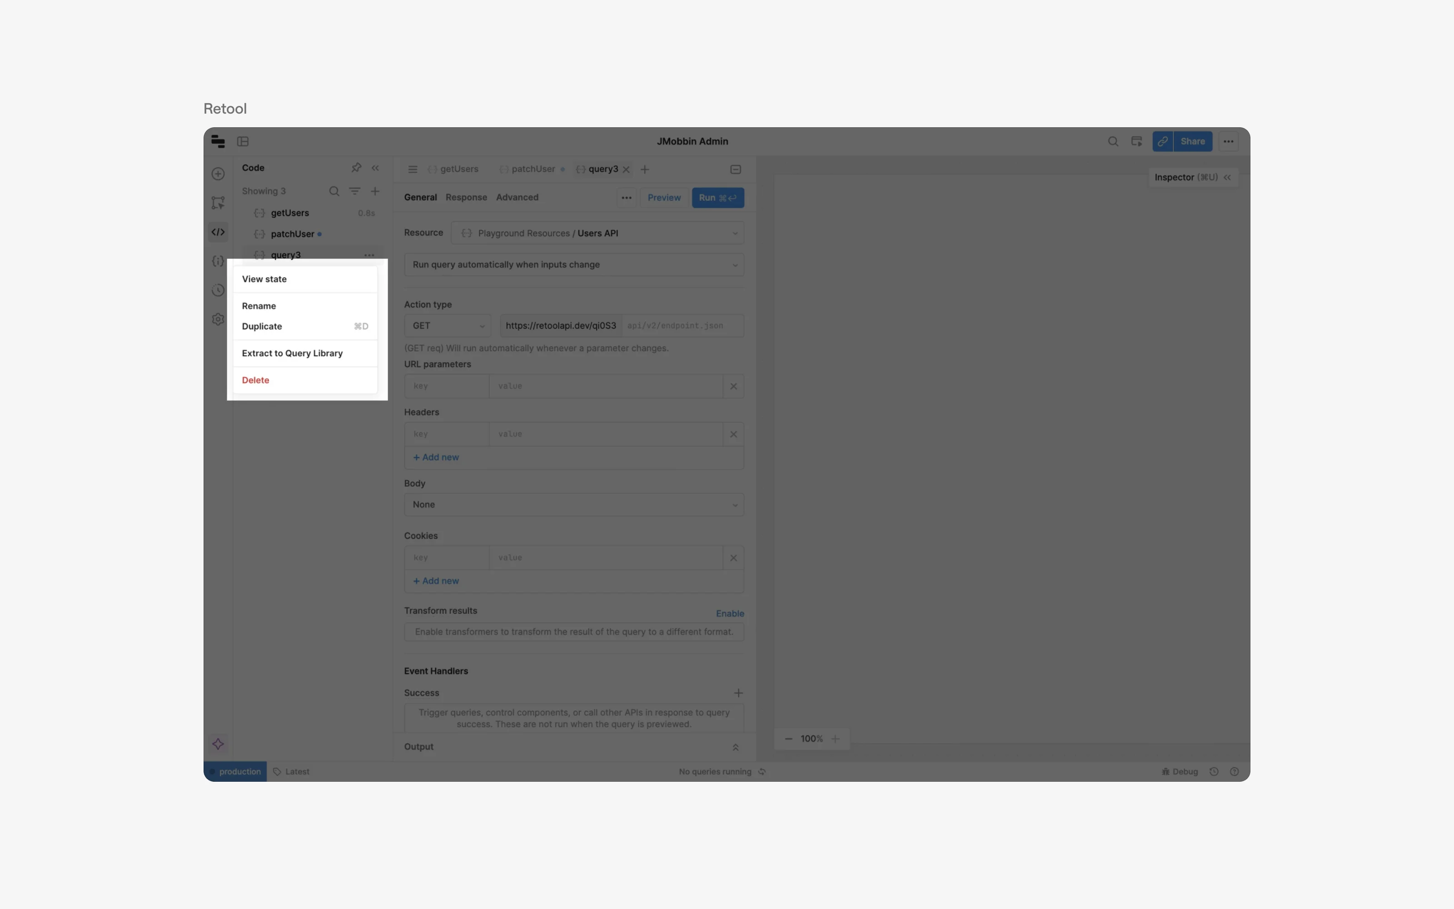Open the GET method dropdown
This screenshot has height=909, width=1454.
(x=447, y=325)
